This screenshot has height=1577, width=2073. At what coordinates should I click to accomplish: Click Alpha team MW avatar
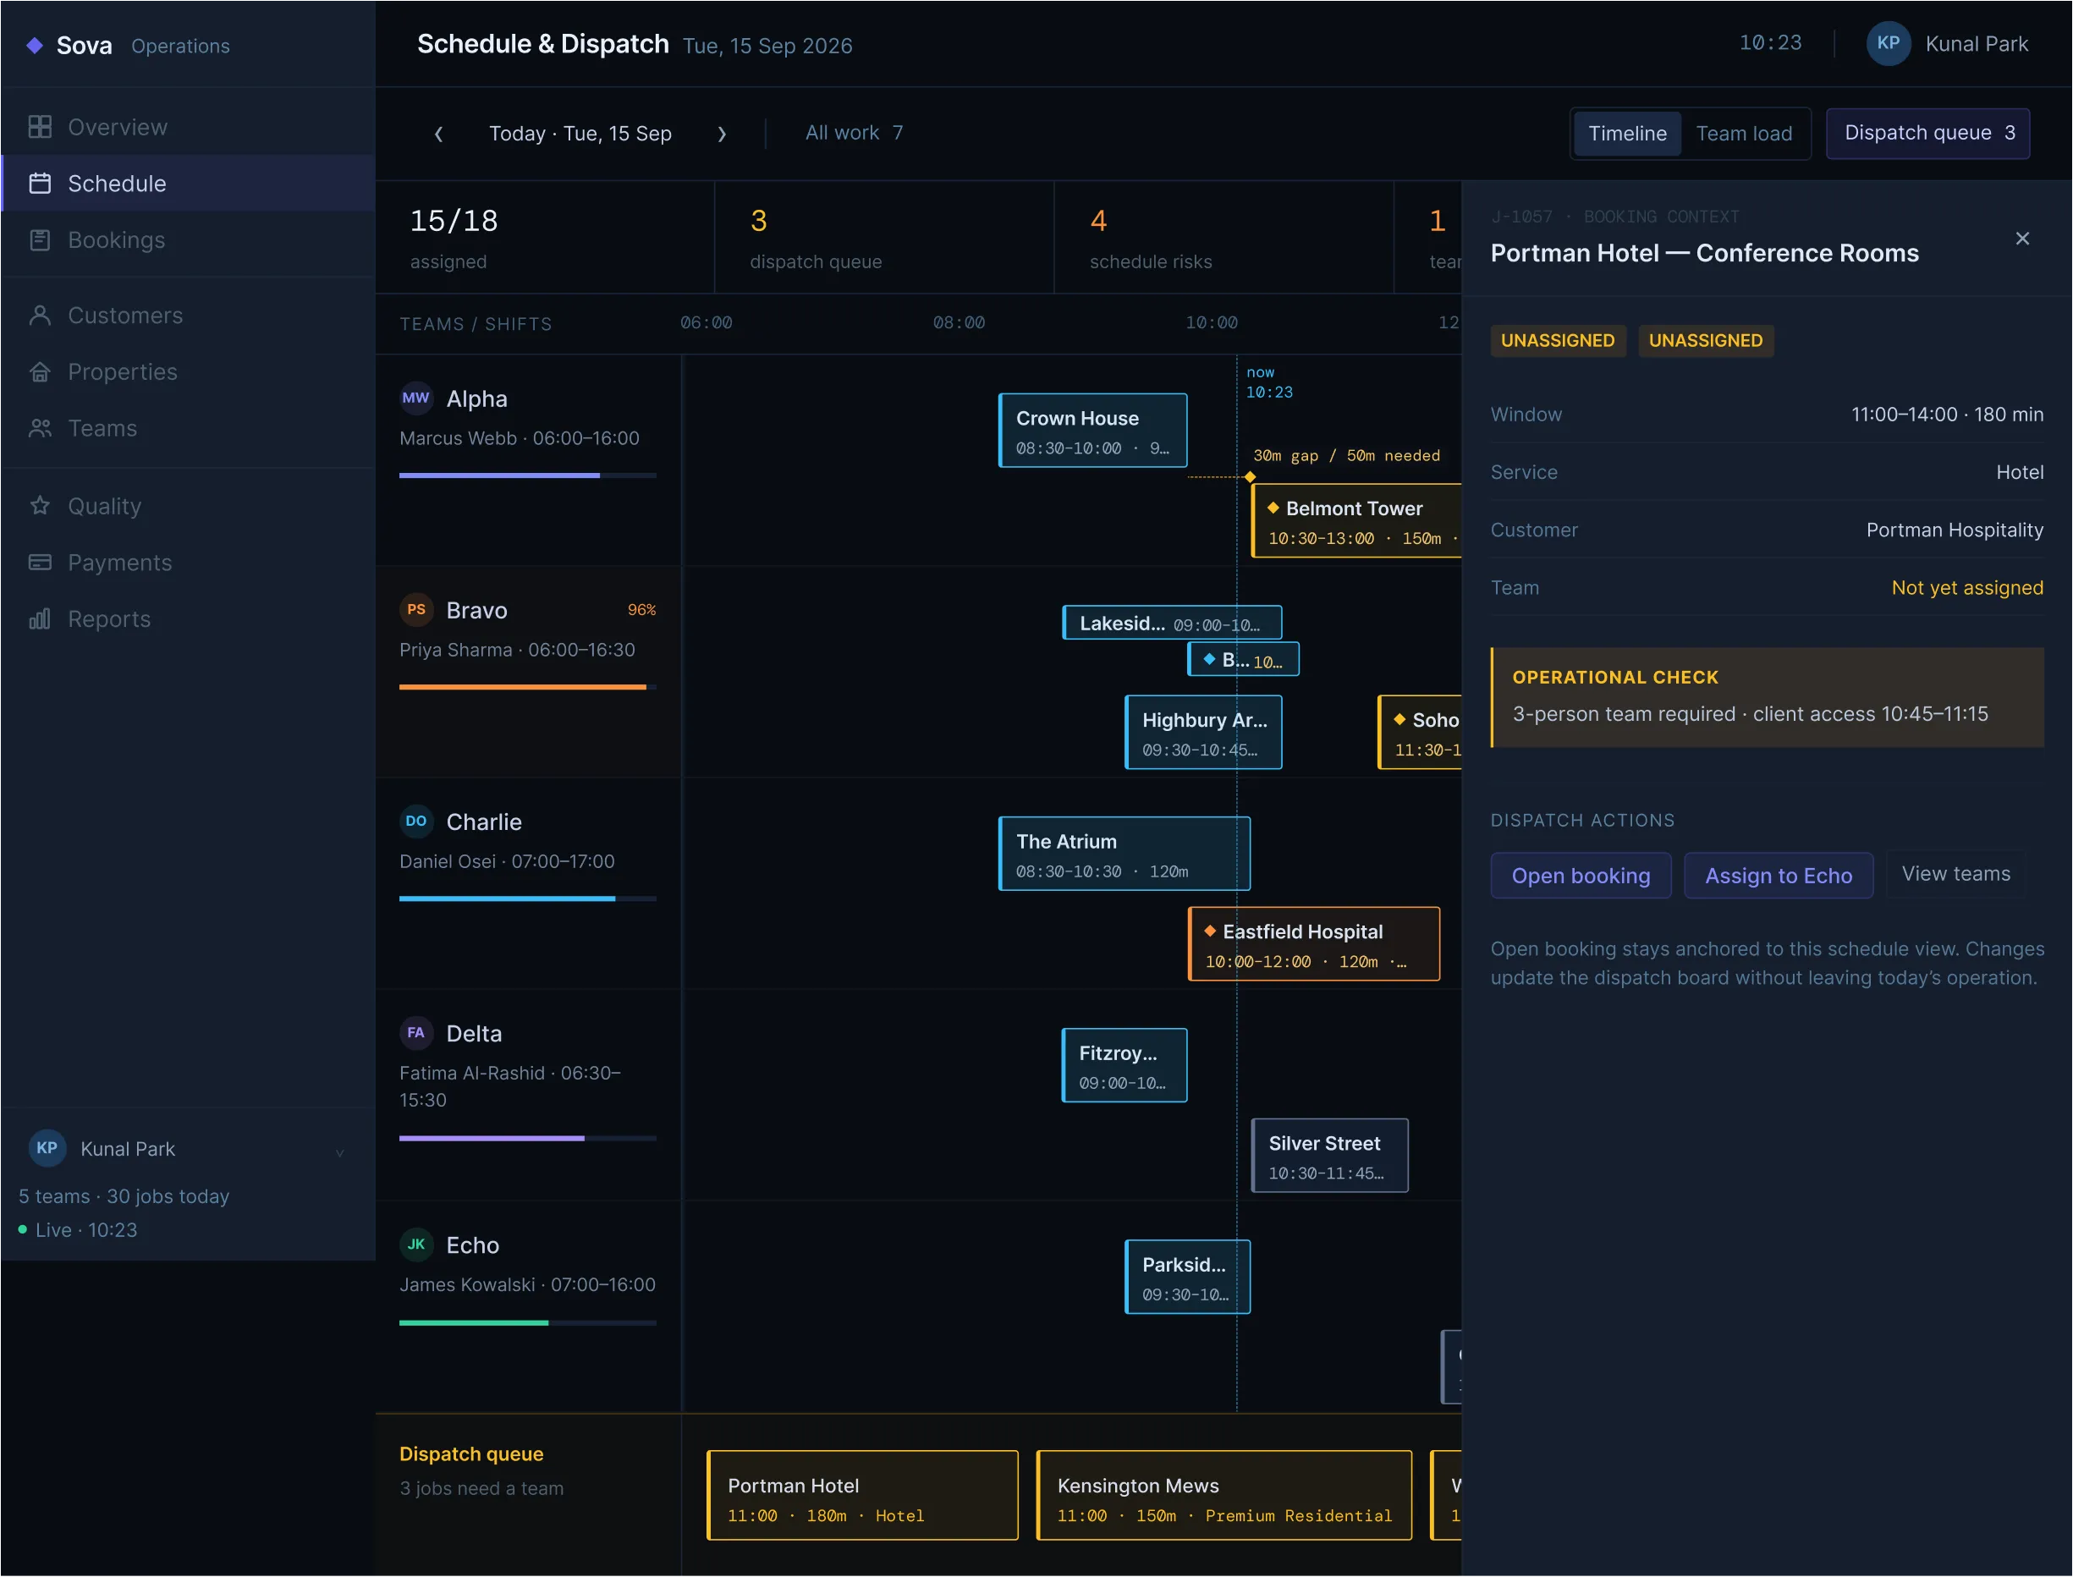point(416,398)
